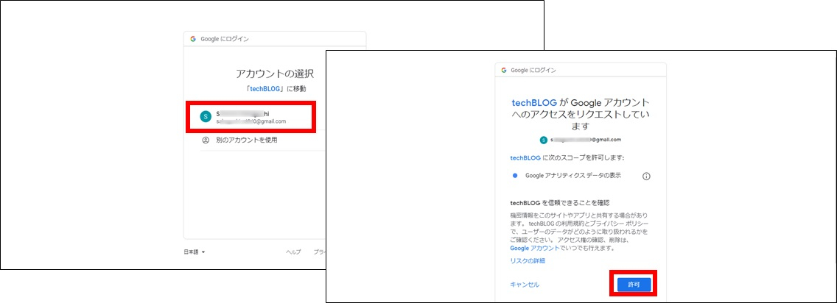Click the techBLOG を信頼できることを確認 heading

[x=560, y=203]
